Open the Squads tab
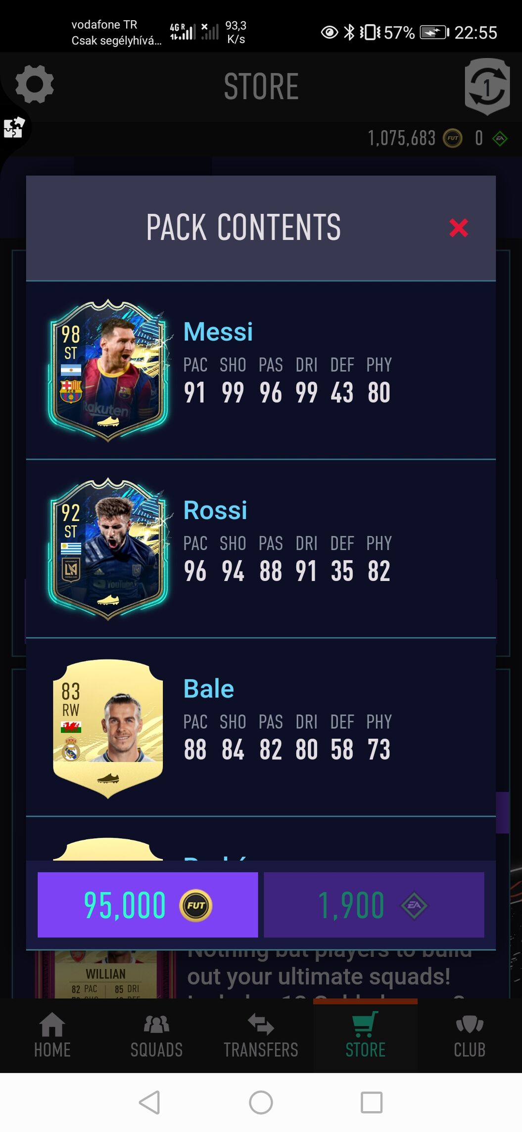Image resolution: width=522 pixels, height=1132 pixels. click(156, 1035)
